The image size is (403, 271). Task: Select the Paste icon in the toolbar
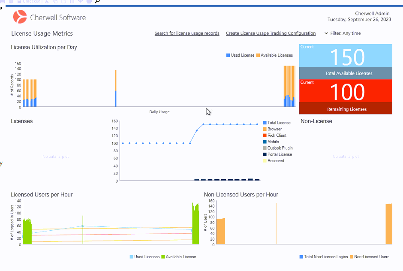(x=63, y=2)
